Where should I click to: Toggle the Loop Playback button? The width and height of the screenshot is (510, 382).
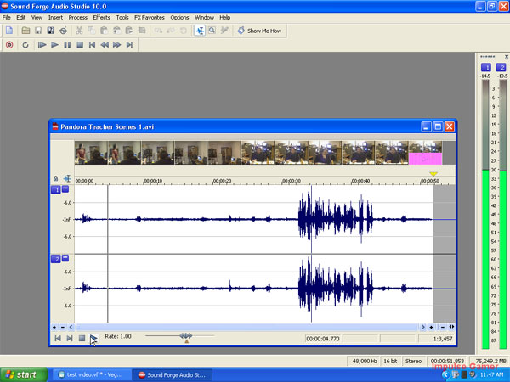pos(25,45)
